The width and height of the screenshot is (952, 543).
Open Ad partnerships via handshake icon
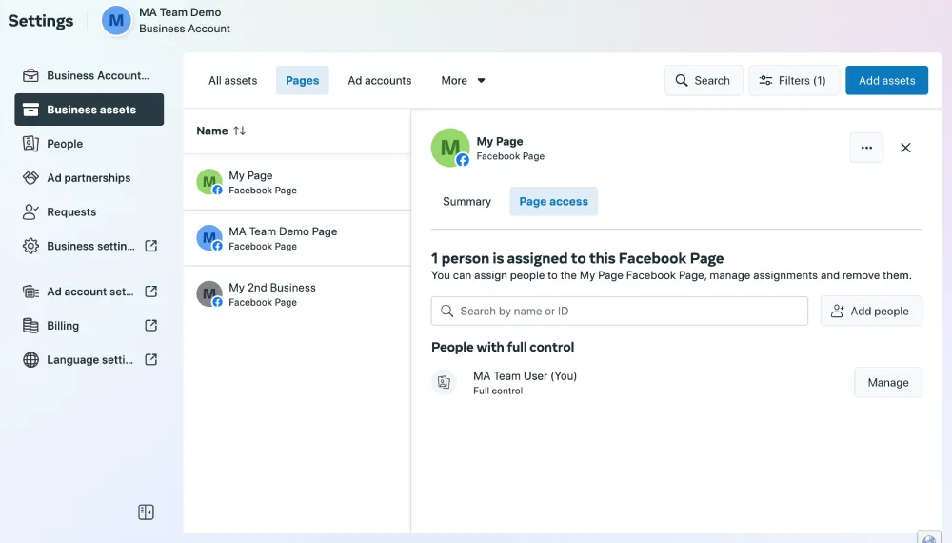(x=30, y=178)
